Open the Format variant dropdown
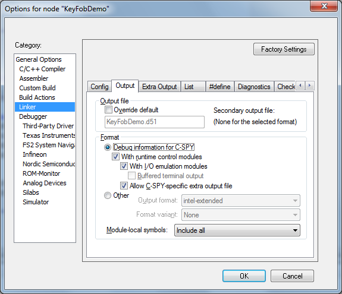This screenshot has height=294, width=342. [241, 215]
